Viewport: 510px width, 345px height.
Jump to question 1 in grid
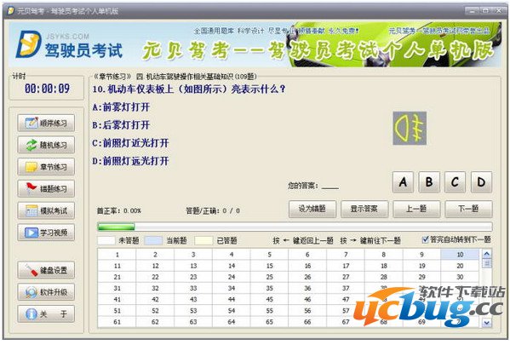117,255
